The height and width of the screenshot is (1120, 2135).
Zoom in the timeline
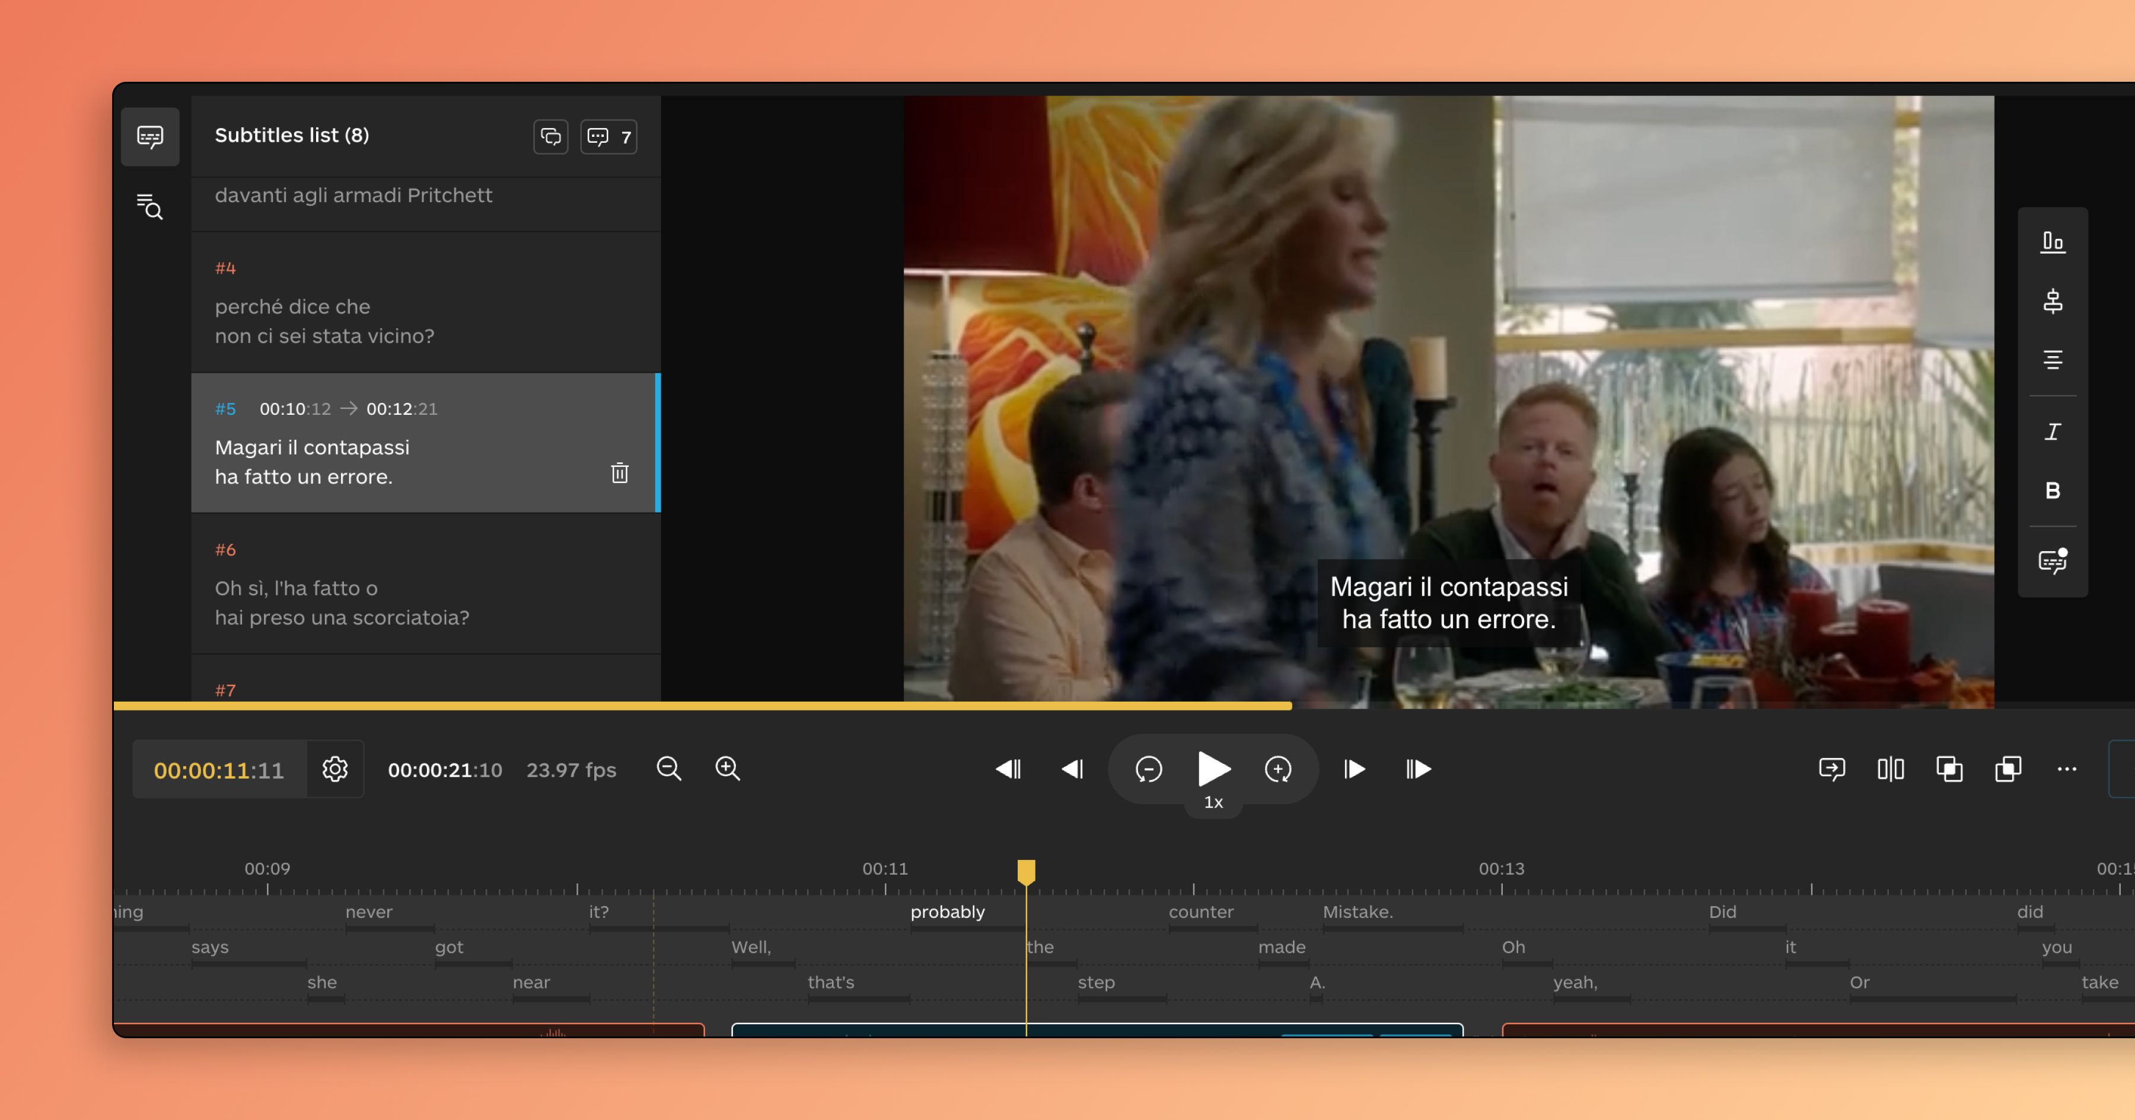tap(728, 770)
